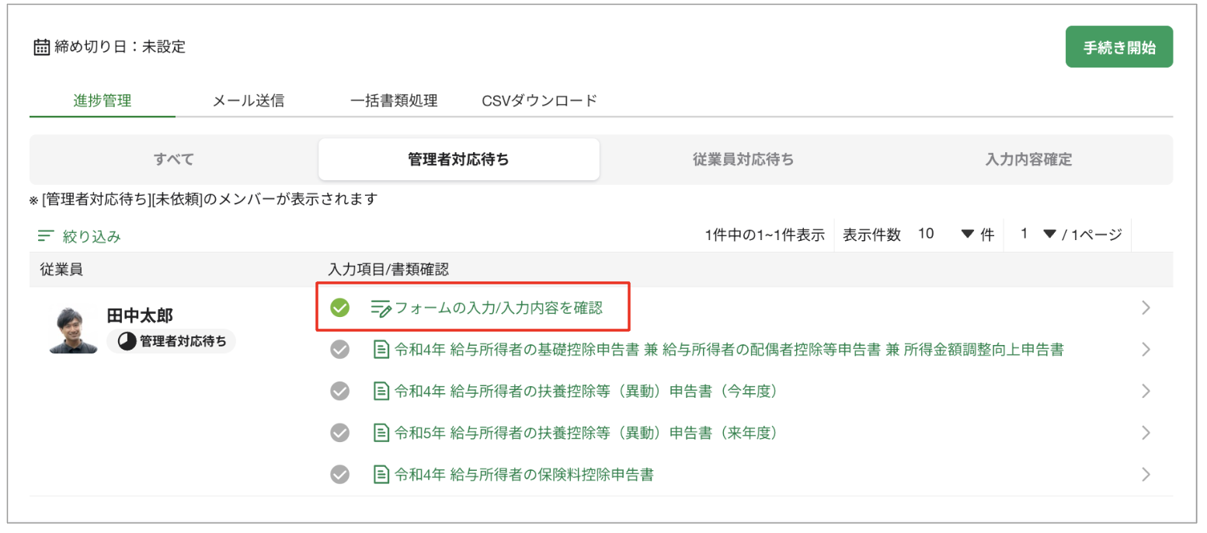Click the 絞り込み filter lines icon
Image resolution: width=1207 pixels, height=533 pixels.
46,236
